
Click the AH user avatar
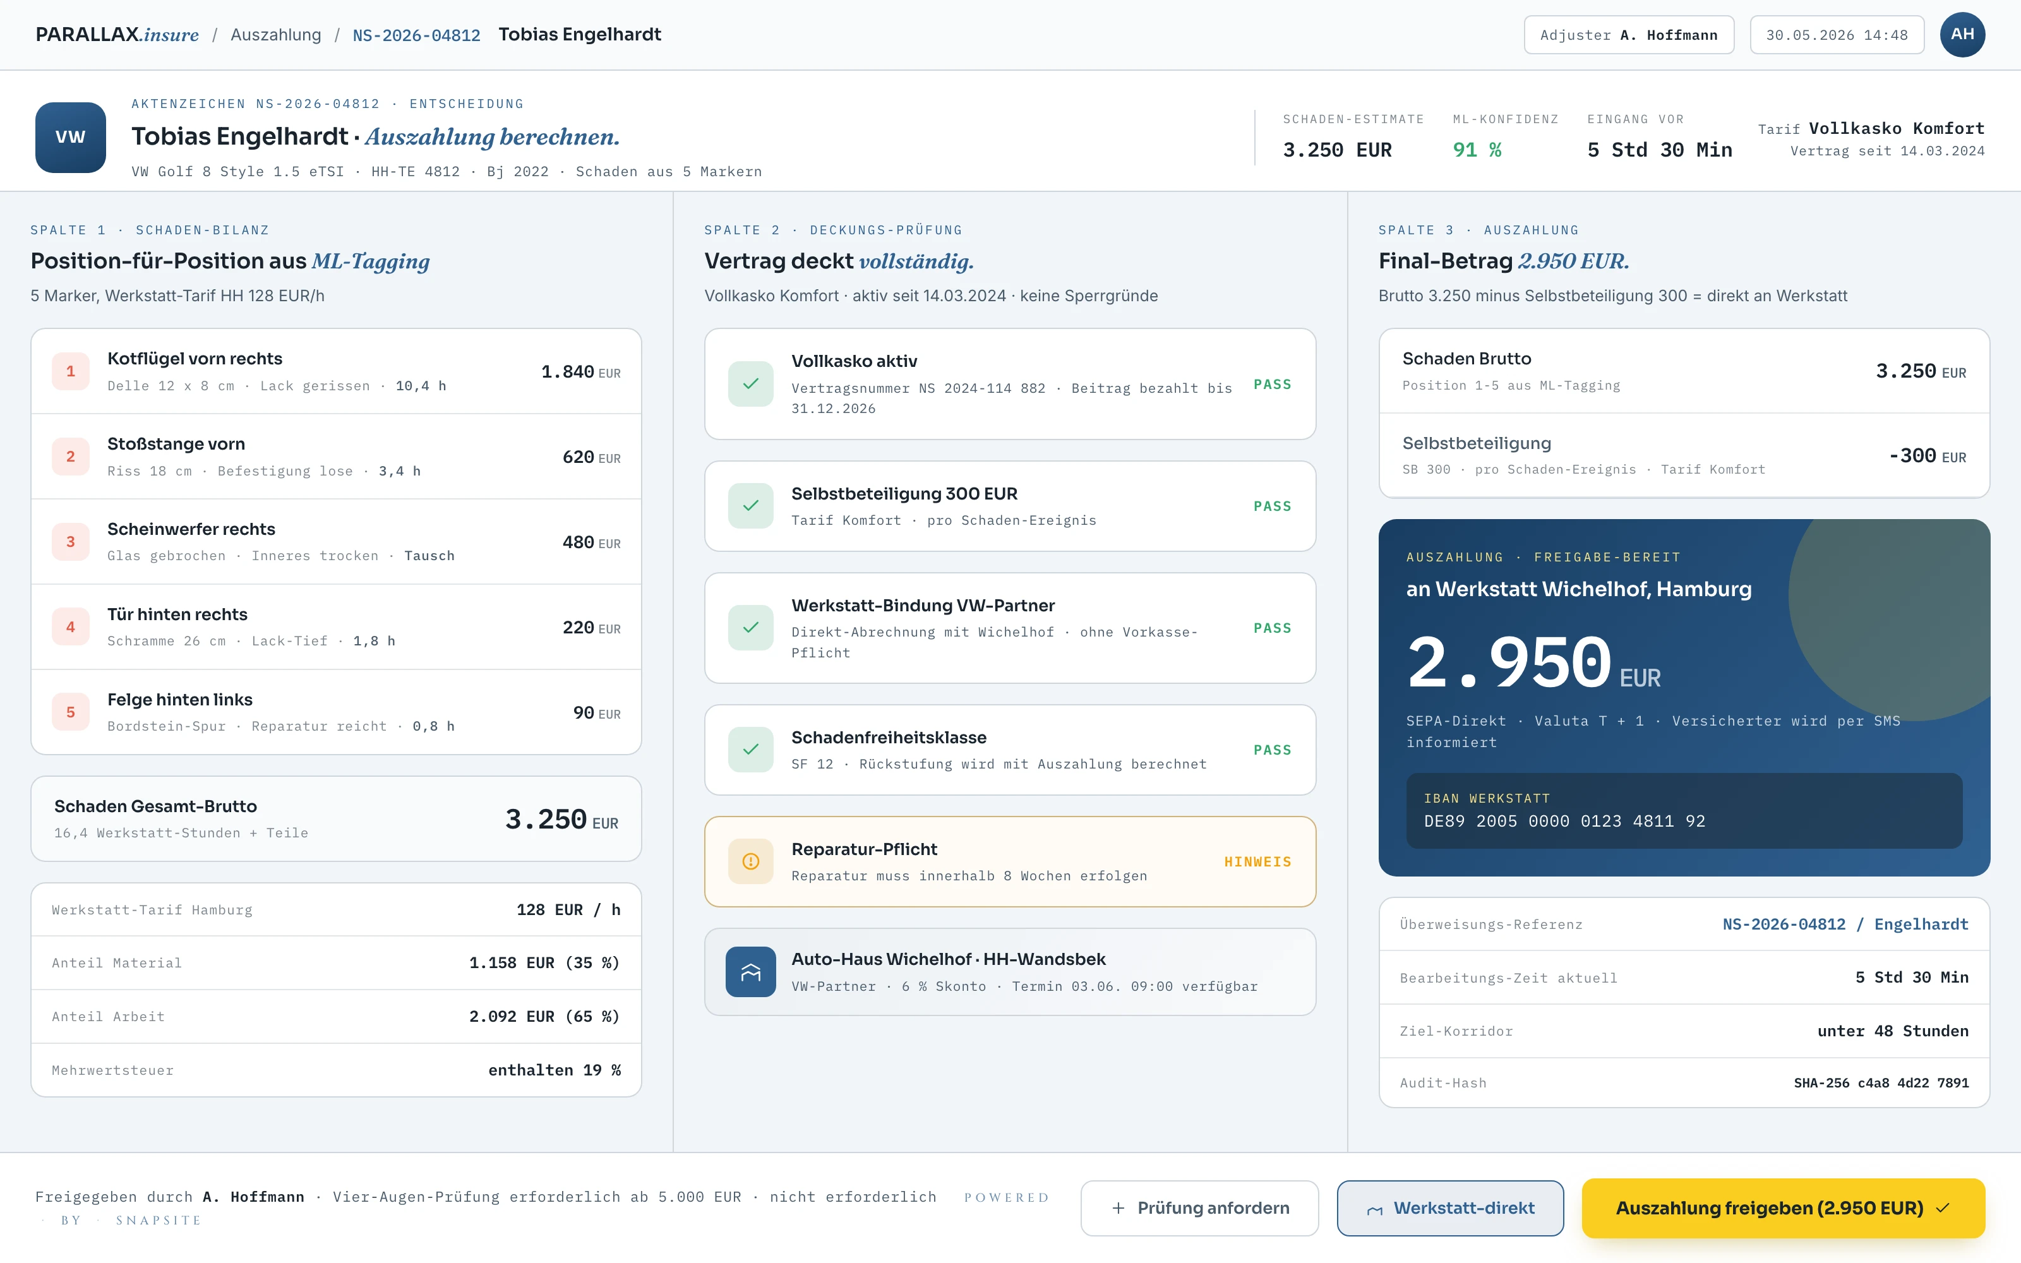pos(1962,34)
